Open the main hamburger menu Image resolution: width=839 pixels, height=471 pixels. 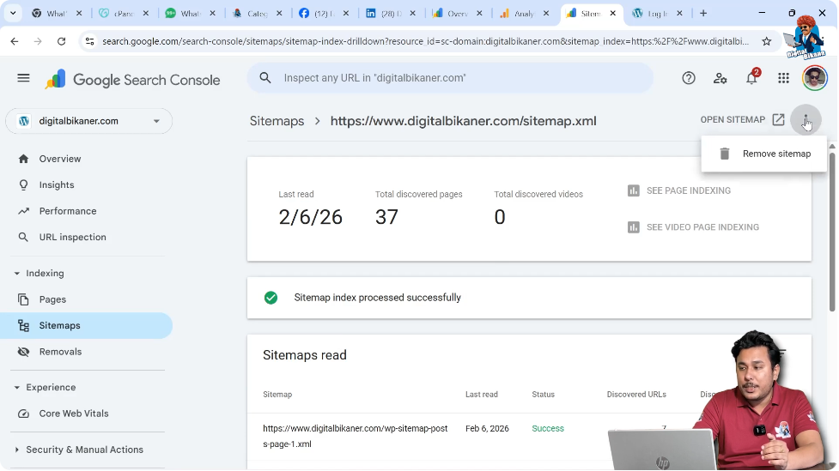[x=23, y=78]
